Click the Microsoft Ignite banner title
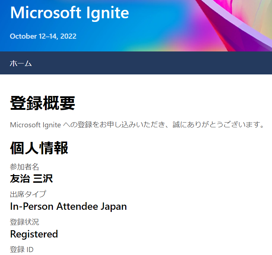Screen dimensions: 272x255 [x=70, y=13]
